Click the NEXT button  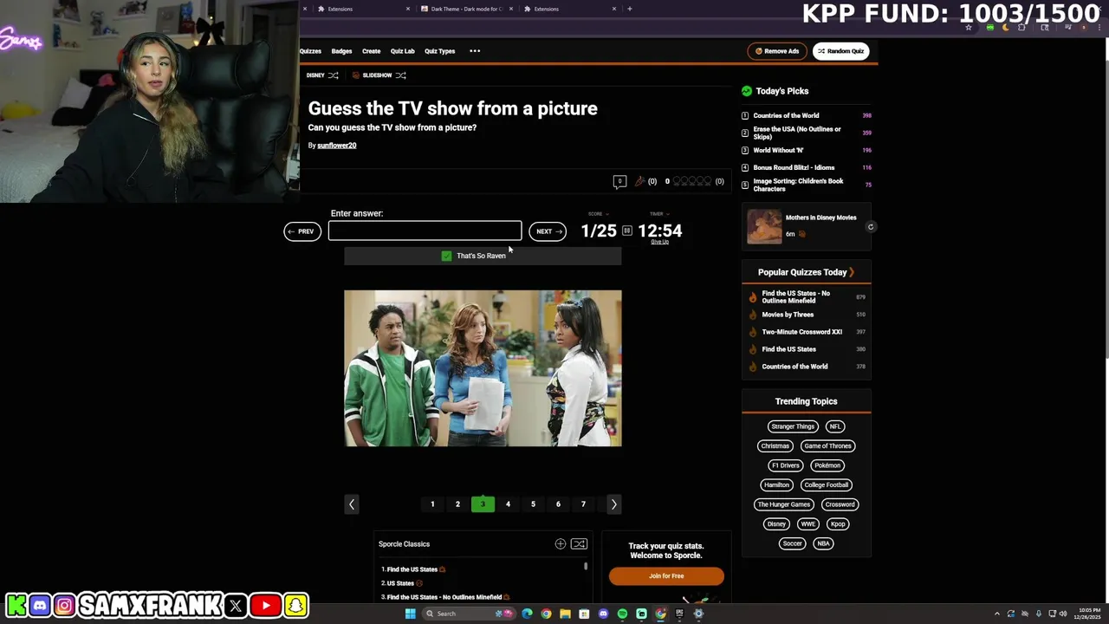(548, 231)
